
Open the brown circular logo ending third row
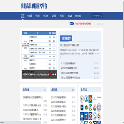(99, 116)
